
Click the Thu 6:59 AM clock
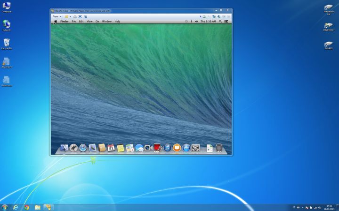[x=208, y=21]
